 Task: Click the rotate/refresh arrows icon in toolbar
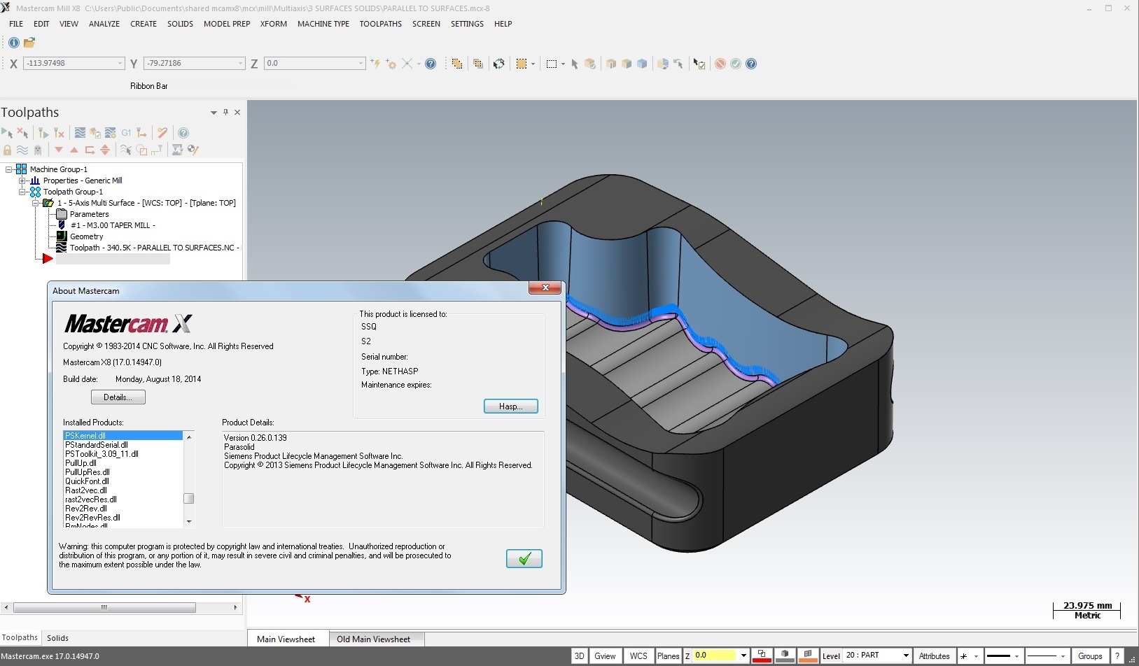pyautogui.click(x=498, y=64)
